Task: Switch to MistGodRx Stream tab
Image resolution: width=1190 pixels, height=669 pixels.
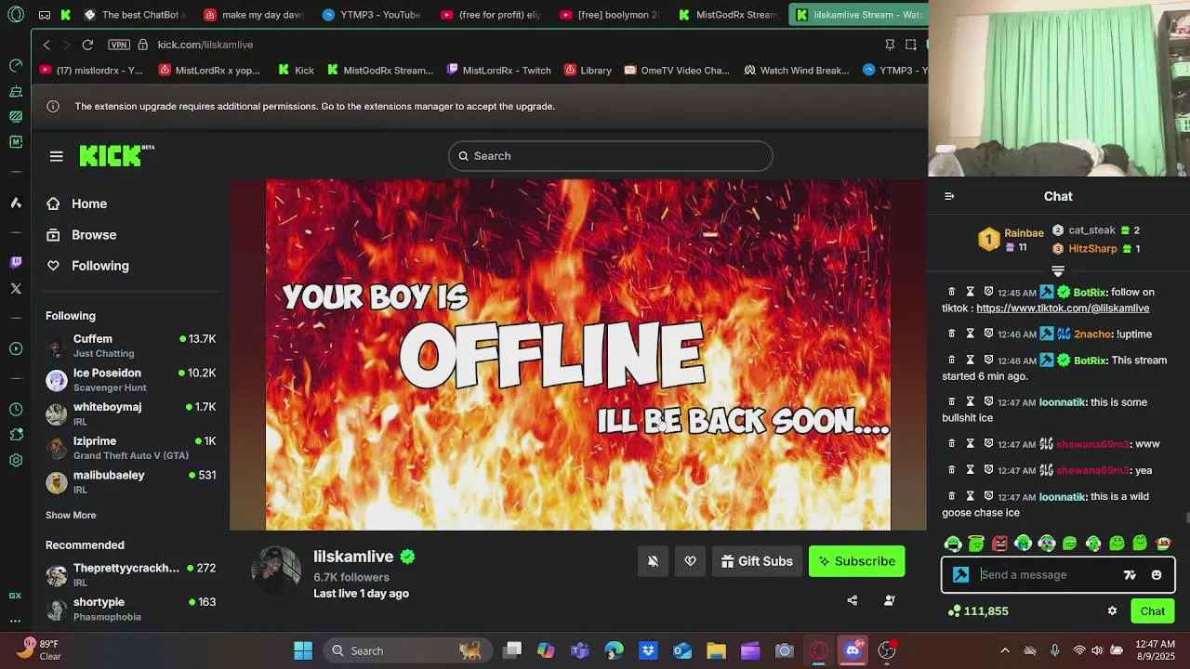Action: (730, 15)
